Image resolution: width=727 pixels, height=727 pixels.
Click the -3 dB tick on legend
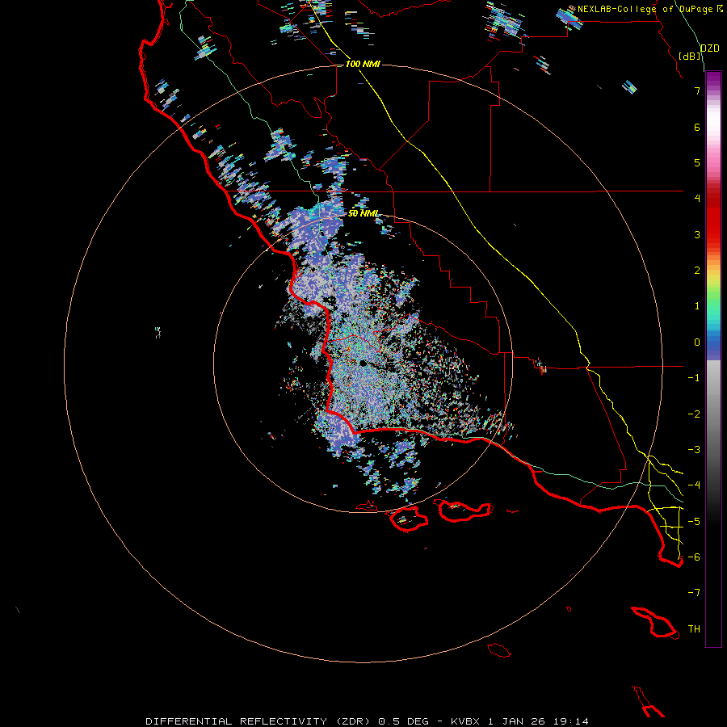click(694, 449)
